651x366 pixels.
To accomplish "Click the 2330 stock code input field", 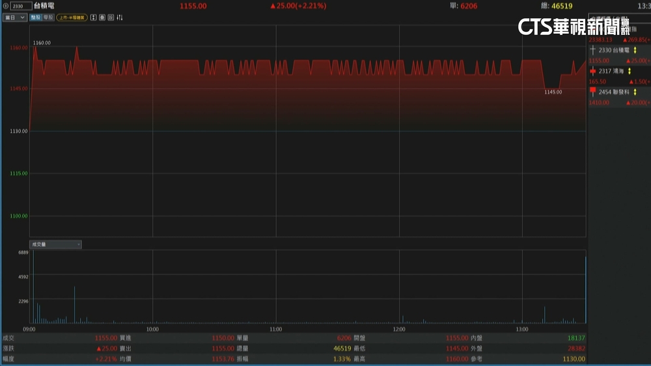I will pos(21,6).
